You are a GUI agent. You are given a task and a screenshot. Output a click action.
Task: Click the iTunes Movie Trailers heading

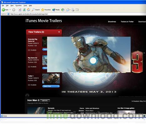point(44,21)
